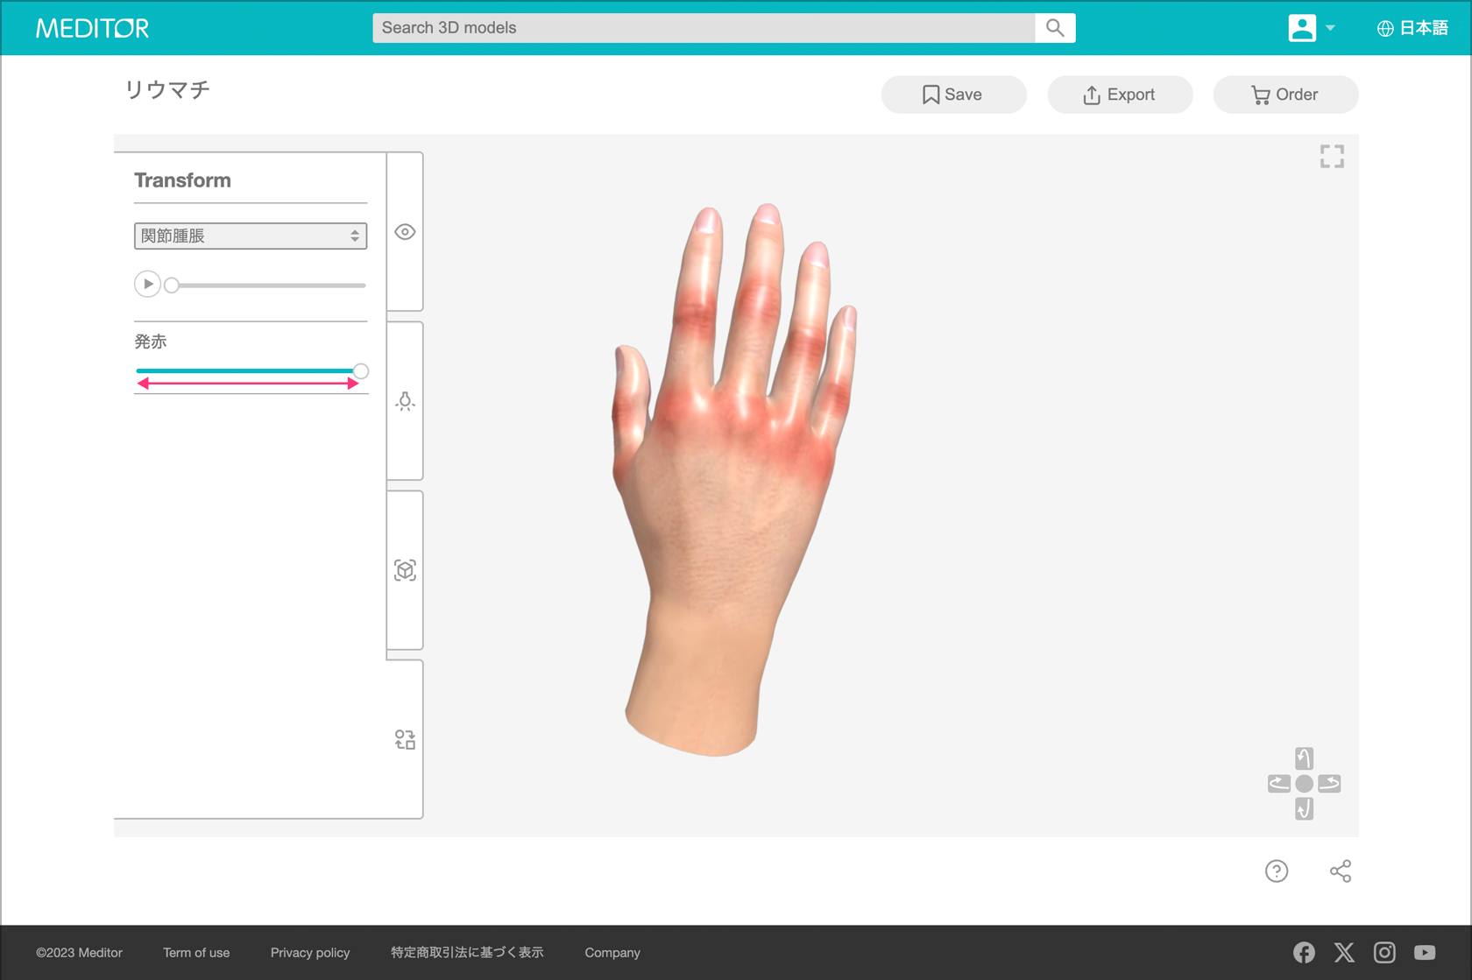This screenshot has height=980, width=1472.
Task: Expand the 関節腫脹 transform dropdown
Action: (251, 236)
